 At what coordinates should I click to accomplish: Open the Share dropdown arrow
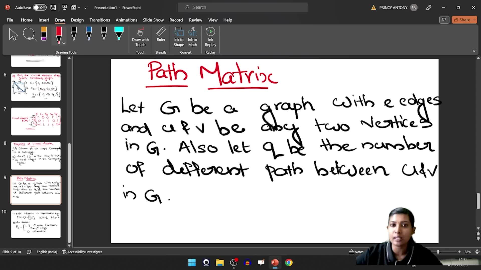click(475, 20)
